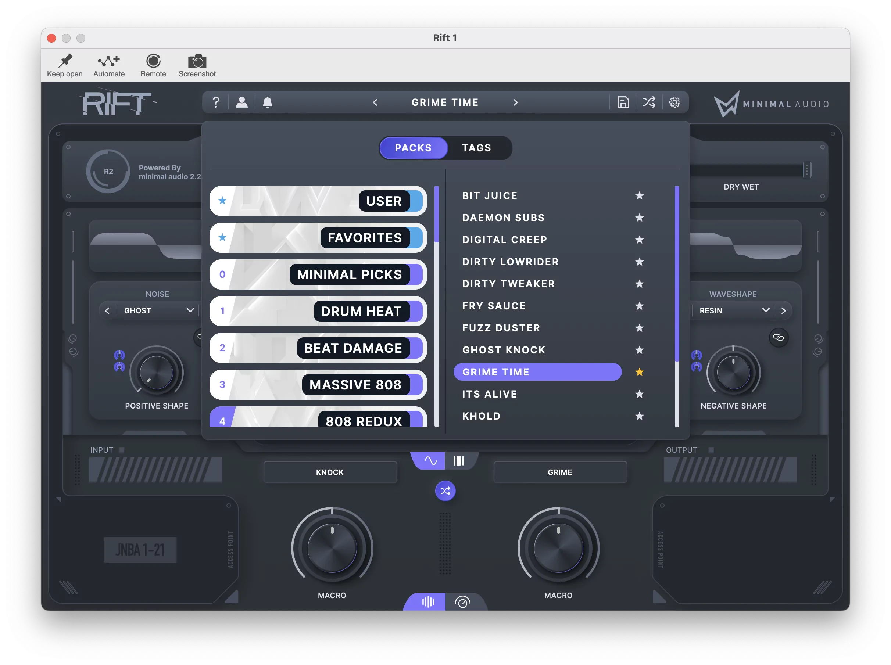Open preset browser via Grime Time title
Image resolution: width=891 pixels, height=665 pixels.
[445, 103]
